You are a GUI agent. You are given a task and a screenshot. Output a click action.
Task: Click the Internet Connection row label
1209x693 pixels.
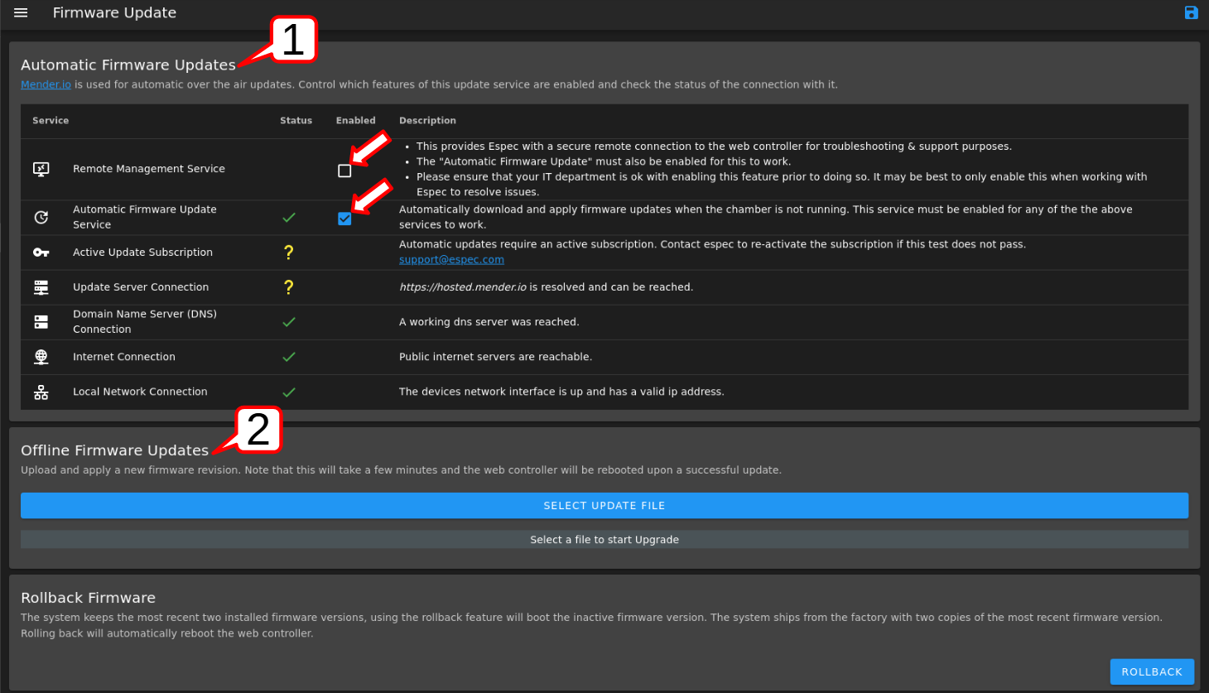pos(124,357)
